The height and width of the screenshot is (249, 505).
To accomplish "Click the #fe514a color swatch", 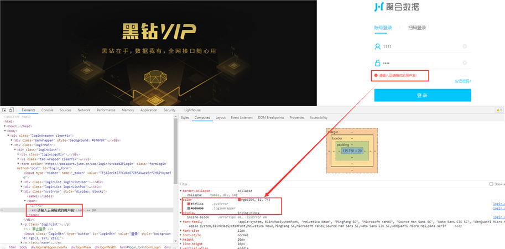I will point(189,204).
